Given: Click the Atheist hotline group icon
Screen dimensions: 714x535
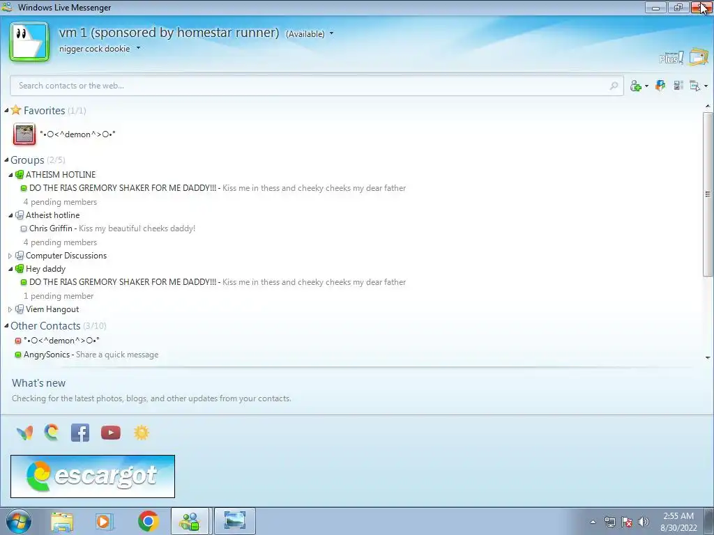Looking at the screenshot, I should tap(19, 215).
